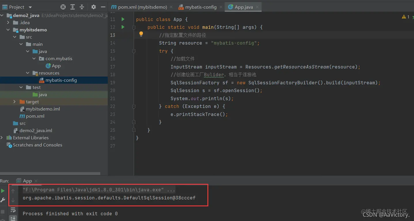Collapse the src folder under mybitsdemo
414x221 pixels.
[x=15, y=37]
